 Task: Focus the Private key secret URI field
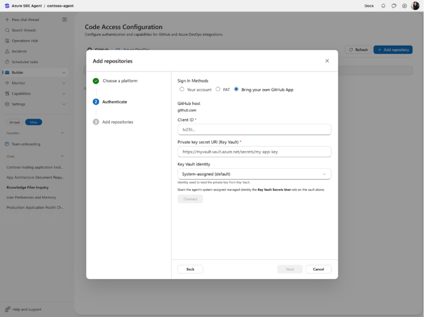click(254, 152)
